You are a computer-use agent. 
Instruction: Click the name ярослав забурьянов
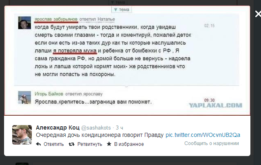point(56,19)
